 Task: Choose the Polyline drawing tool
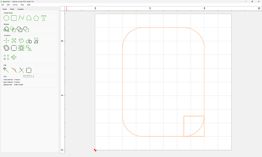tap(21, 18)
